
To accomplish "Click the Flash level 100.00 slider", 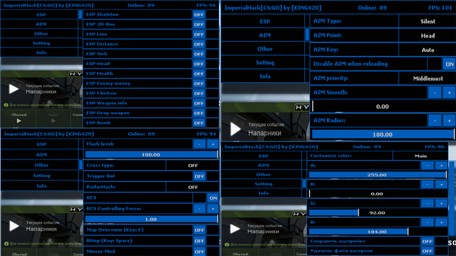I will 151,155.
